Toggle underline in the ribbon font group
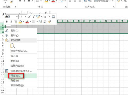This screenshot has height=95, width=128. coord(29,1)
